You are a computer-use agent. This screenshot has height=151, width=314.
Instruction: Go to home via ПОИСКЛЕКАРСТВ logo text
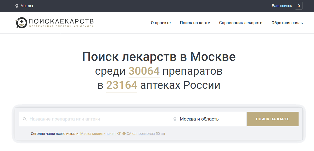click(x=61, y=21)
